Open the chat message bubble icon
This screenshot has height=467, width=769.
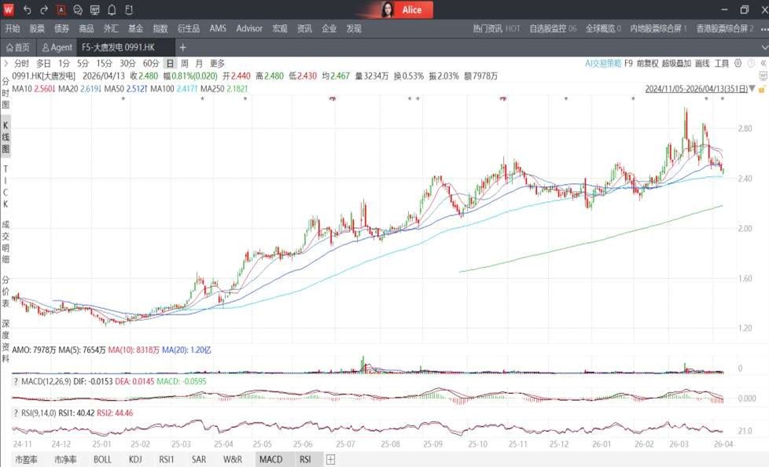(78, 10)
